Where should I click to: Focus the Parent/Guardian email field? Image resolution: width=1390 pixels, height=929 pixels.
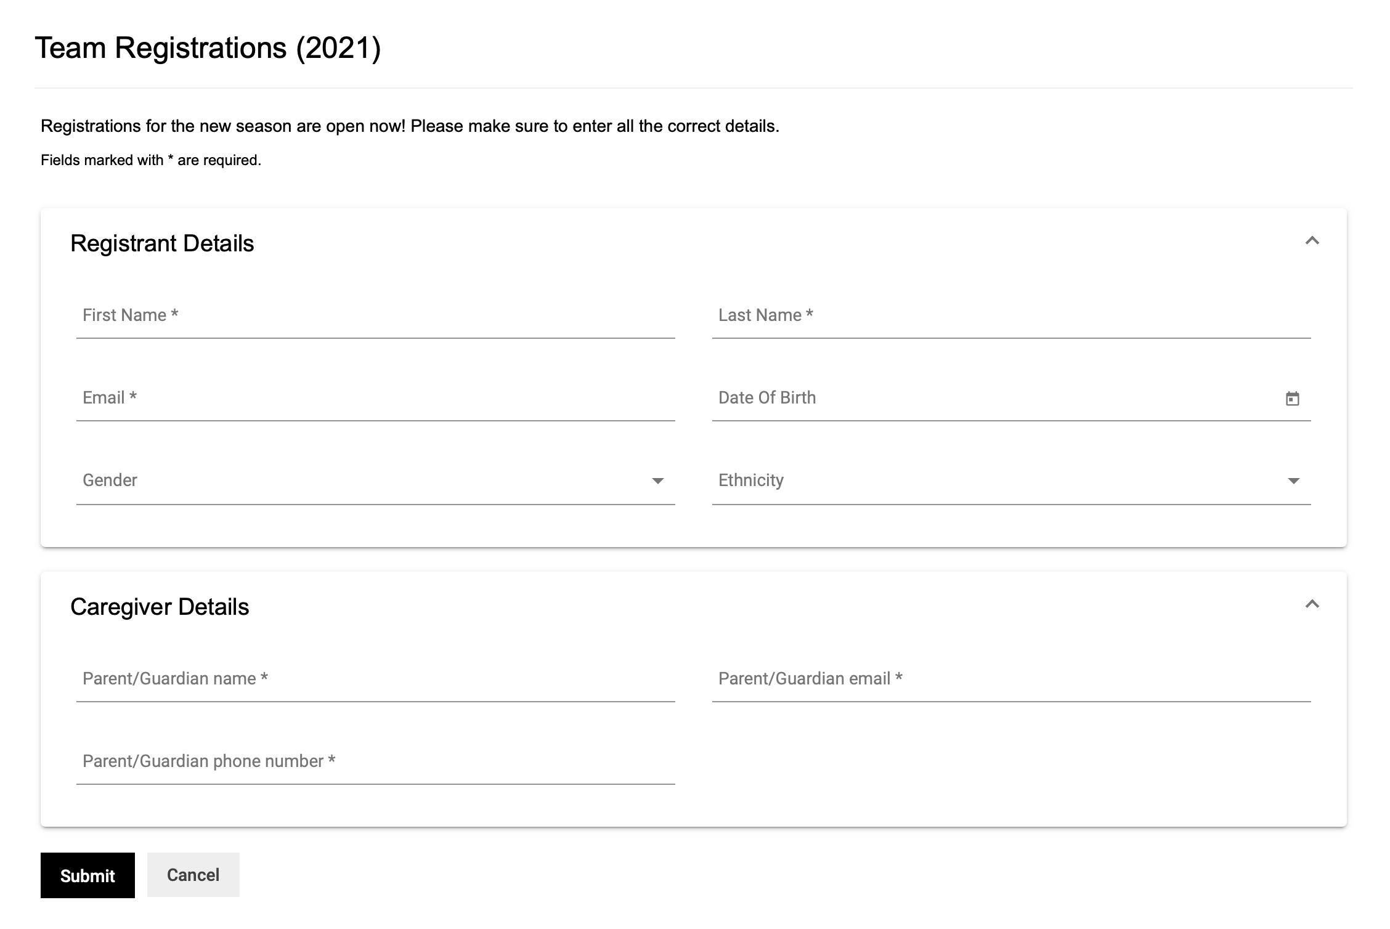click(x=1011, y=680)
